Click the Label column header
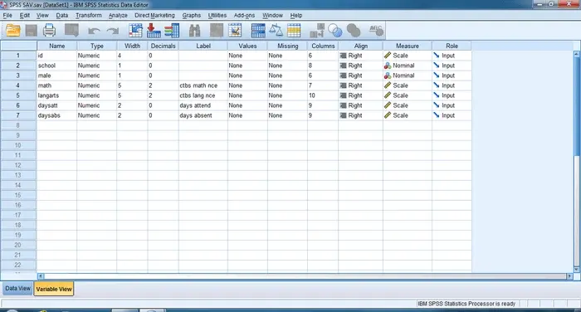Image resolution: width=581 pixels, height=312 pixels. pos(203,46)
